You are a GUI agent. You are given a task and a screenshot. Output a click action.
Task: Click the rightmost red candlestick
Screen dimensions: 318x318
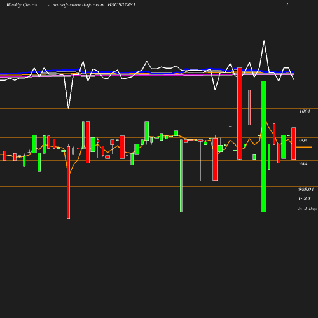pyautogui.click(x=294, y=143)
